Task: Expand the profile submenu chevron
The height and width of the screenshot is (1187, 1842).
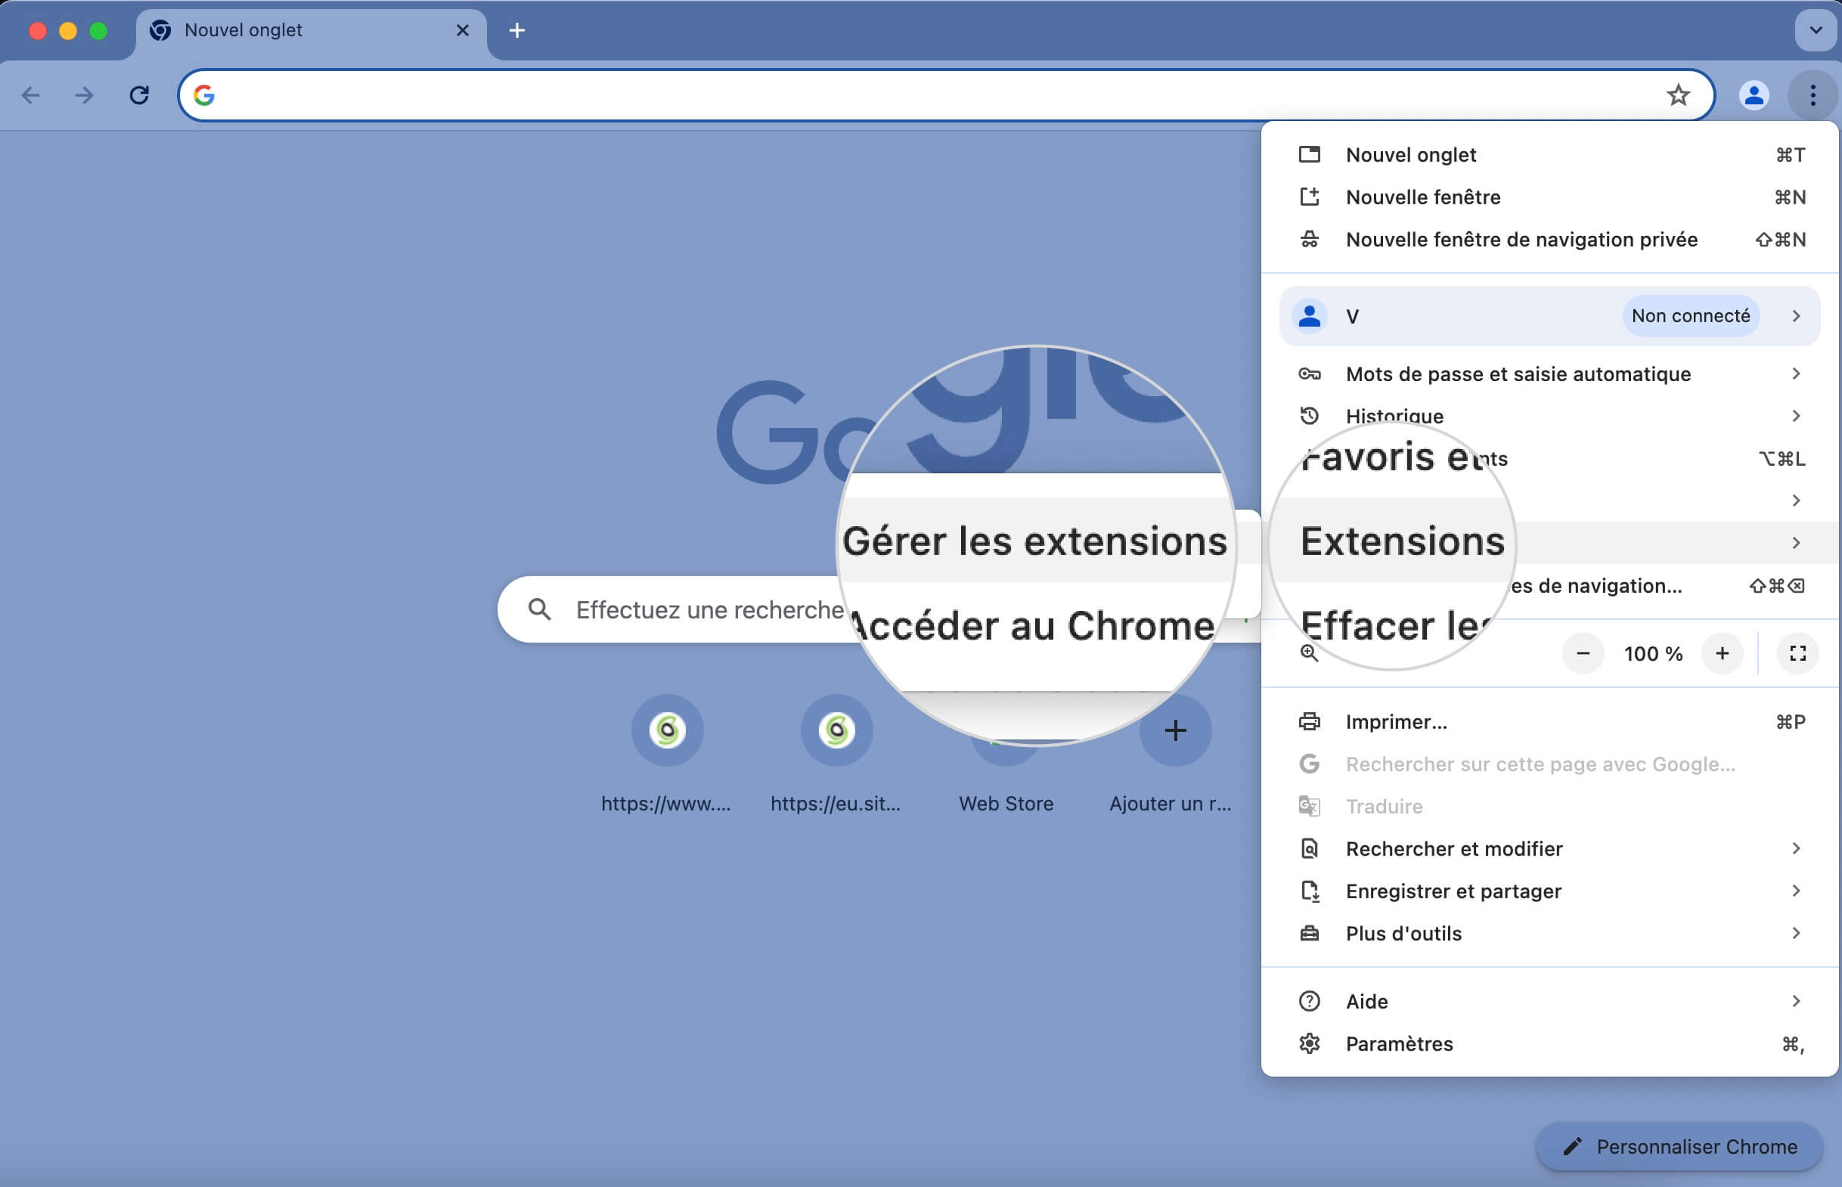Action: pyautogui.click(x=1796, y=316)
